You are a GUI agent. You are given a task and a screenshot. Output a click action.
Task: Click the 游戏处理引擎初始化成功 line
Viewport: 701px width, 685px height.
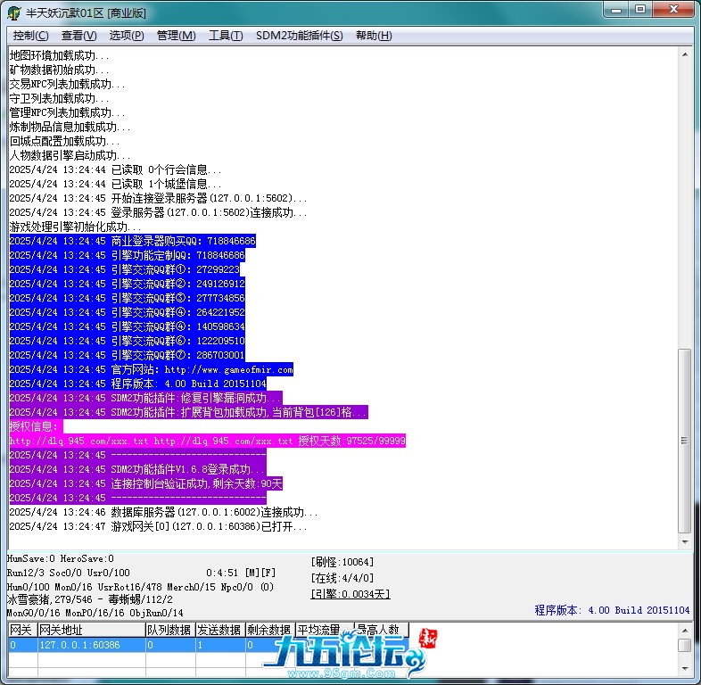pos(75,227)
